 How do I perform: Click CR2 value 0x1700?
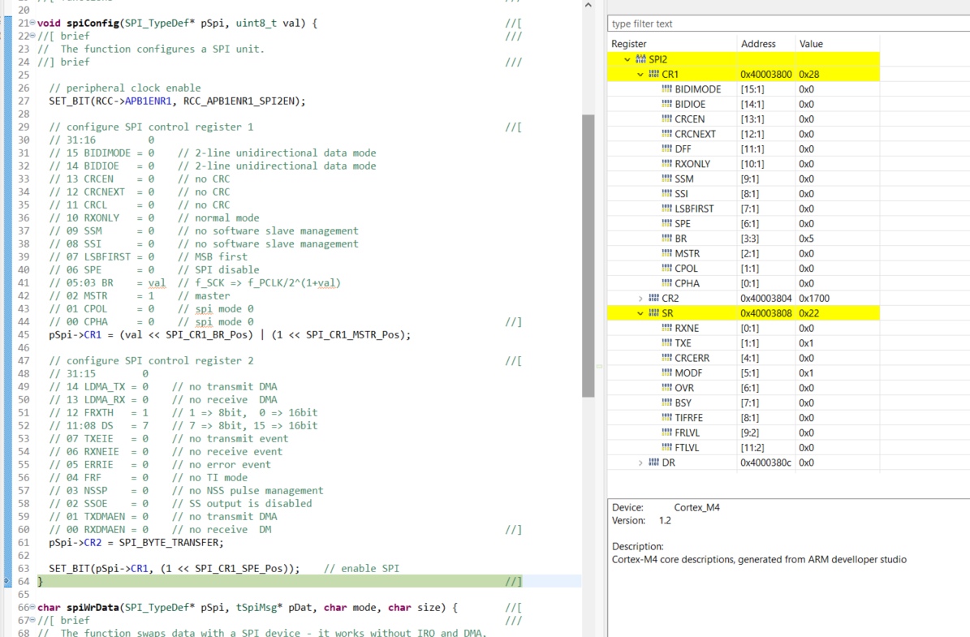[814, 298]
